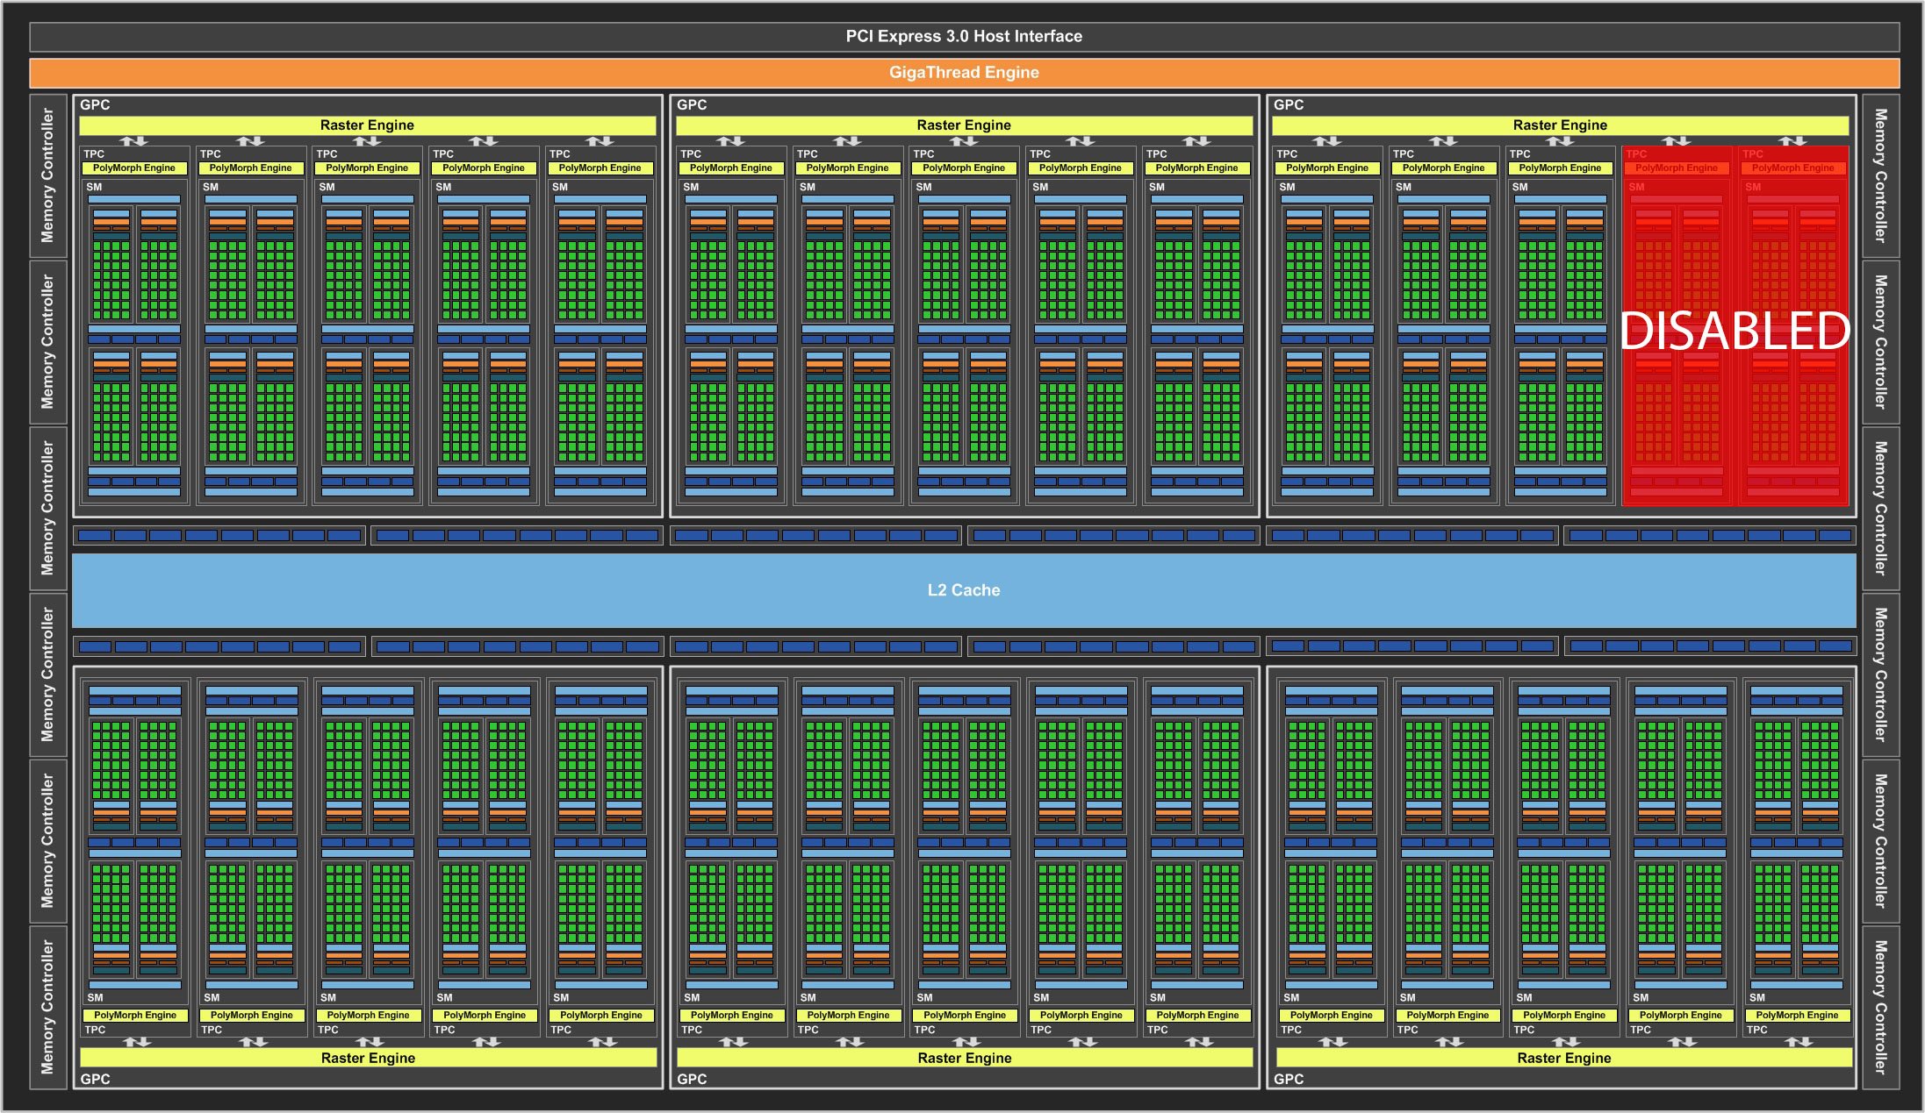Click first PolyMorph Engine in top-left GPC

click(134, 168)
